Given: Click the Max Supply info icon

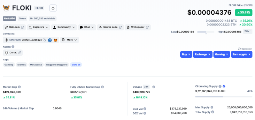Looking at the screenshot, I should [x=212, y=107].
